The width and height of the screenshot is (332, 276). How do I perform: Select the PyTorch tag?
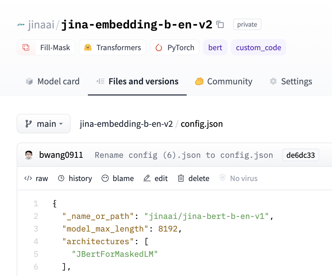[175, 47]
